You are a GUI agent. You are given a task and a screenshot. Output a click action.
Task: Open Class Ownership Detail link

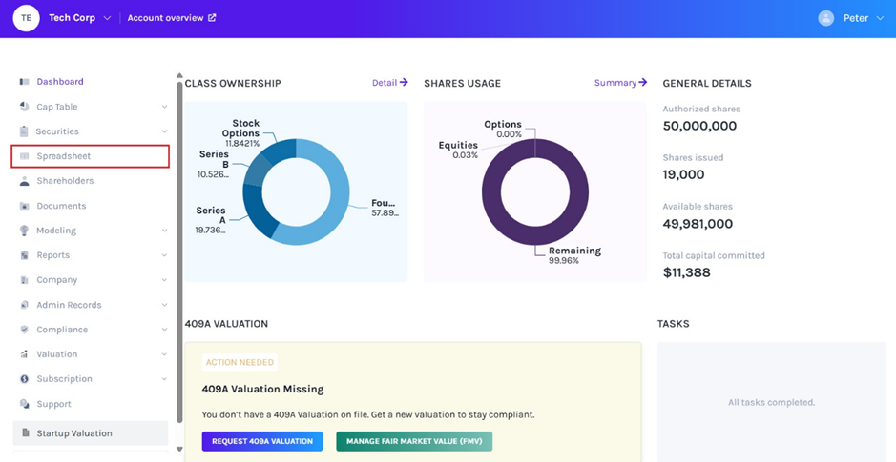click(x=389, y=83)
